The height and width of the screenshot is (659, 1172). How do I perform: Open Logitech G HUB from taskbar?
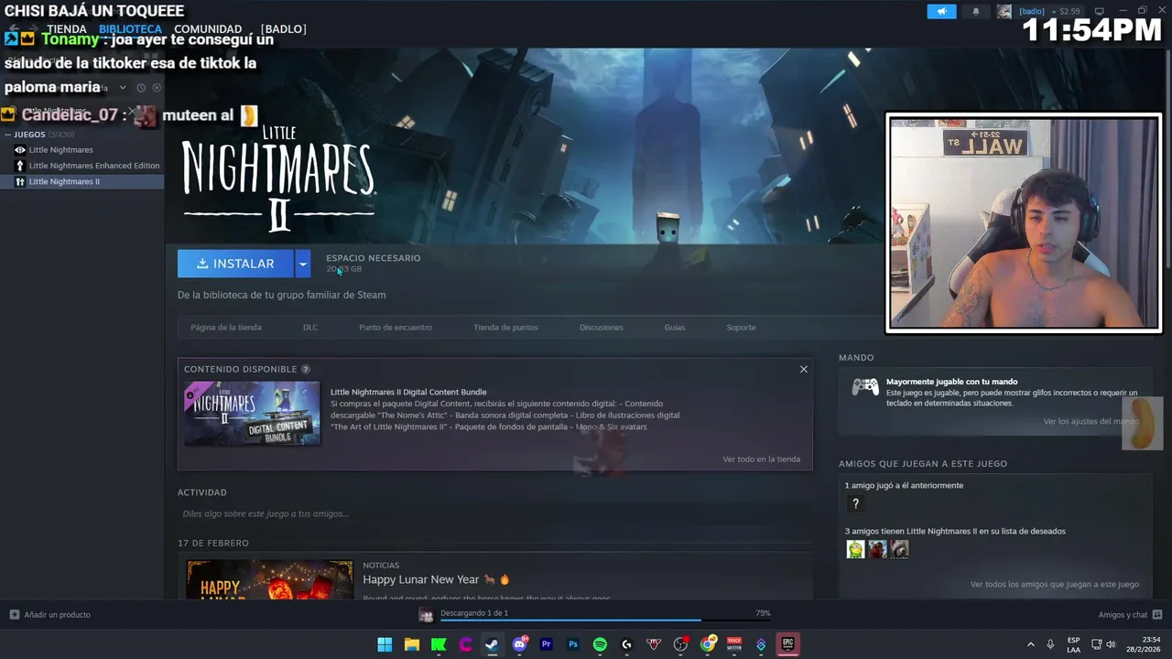pos(627,644)
